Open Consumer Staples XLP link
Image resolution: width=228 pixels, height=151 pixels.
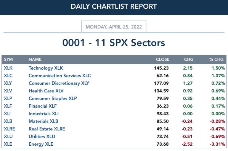pyautogui.click(x=53, y=99)
